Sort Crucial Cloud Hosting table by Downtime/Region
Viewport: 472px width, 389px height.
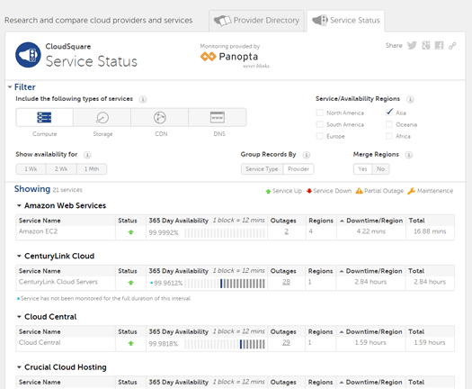click(370, 382)
